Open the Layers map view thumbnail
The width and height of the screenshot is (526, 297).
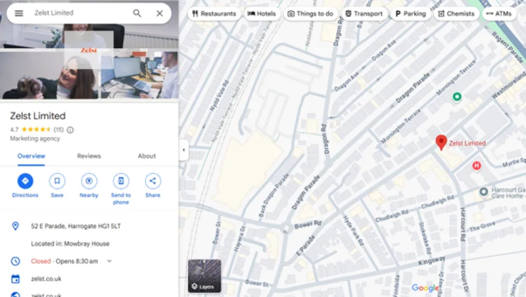point(204,276)
